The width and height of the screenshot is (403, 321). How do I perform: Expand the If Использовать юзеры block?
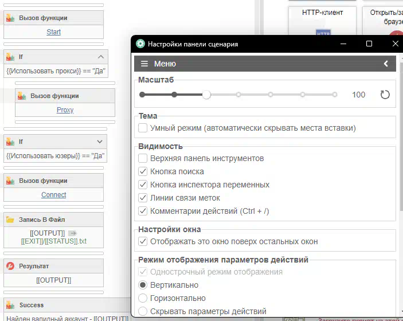[100, 142]
